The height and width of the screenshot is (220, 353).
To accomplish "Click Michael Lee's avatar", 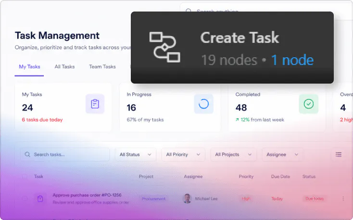I will (x=187, y=198).
